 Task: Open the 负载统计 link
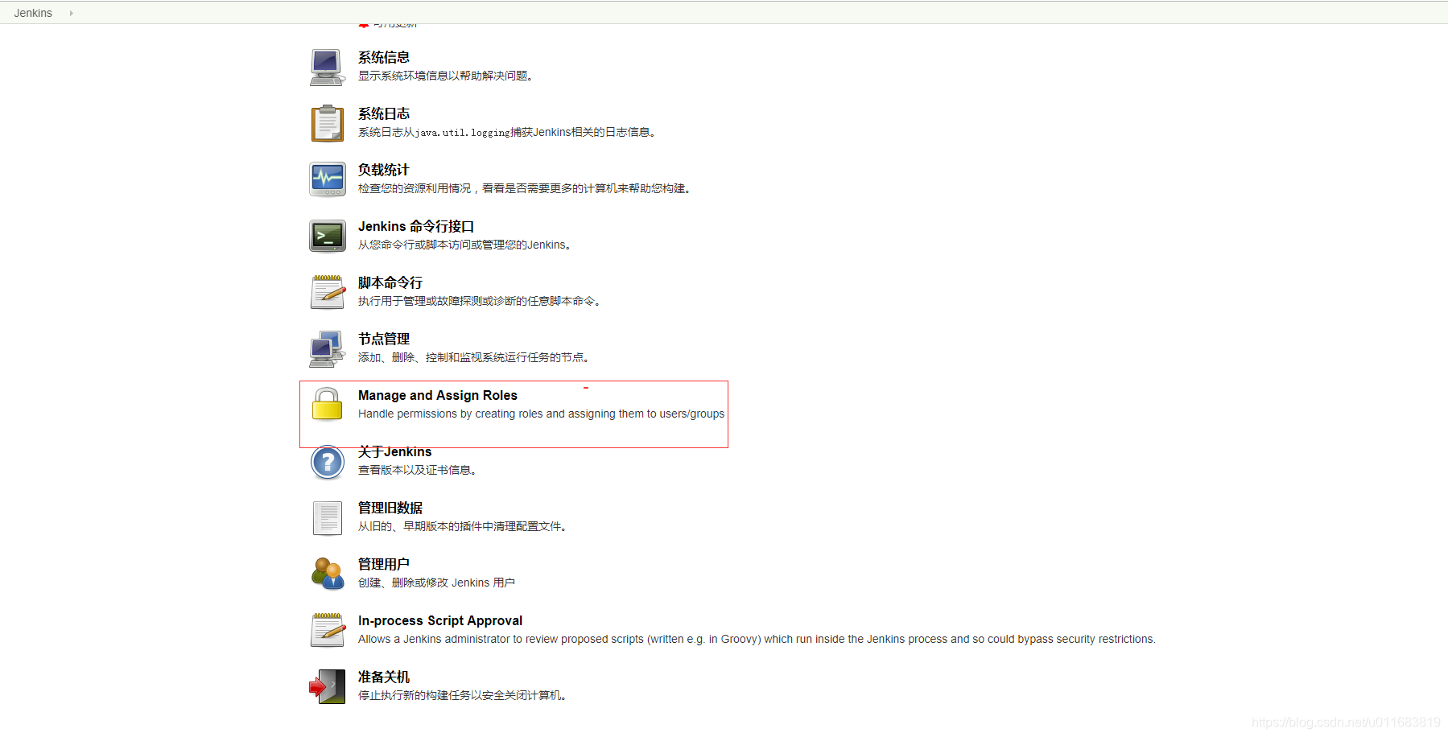coord(384,170)
